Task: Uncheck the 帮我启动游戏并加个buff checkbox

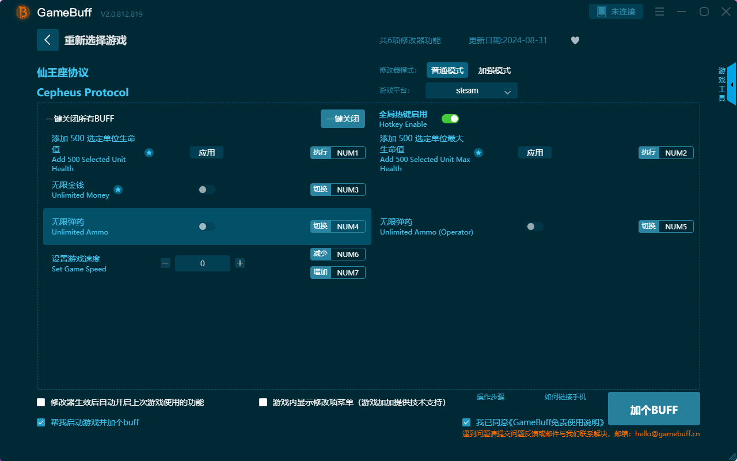Action: (x=40, y=422)
